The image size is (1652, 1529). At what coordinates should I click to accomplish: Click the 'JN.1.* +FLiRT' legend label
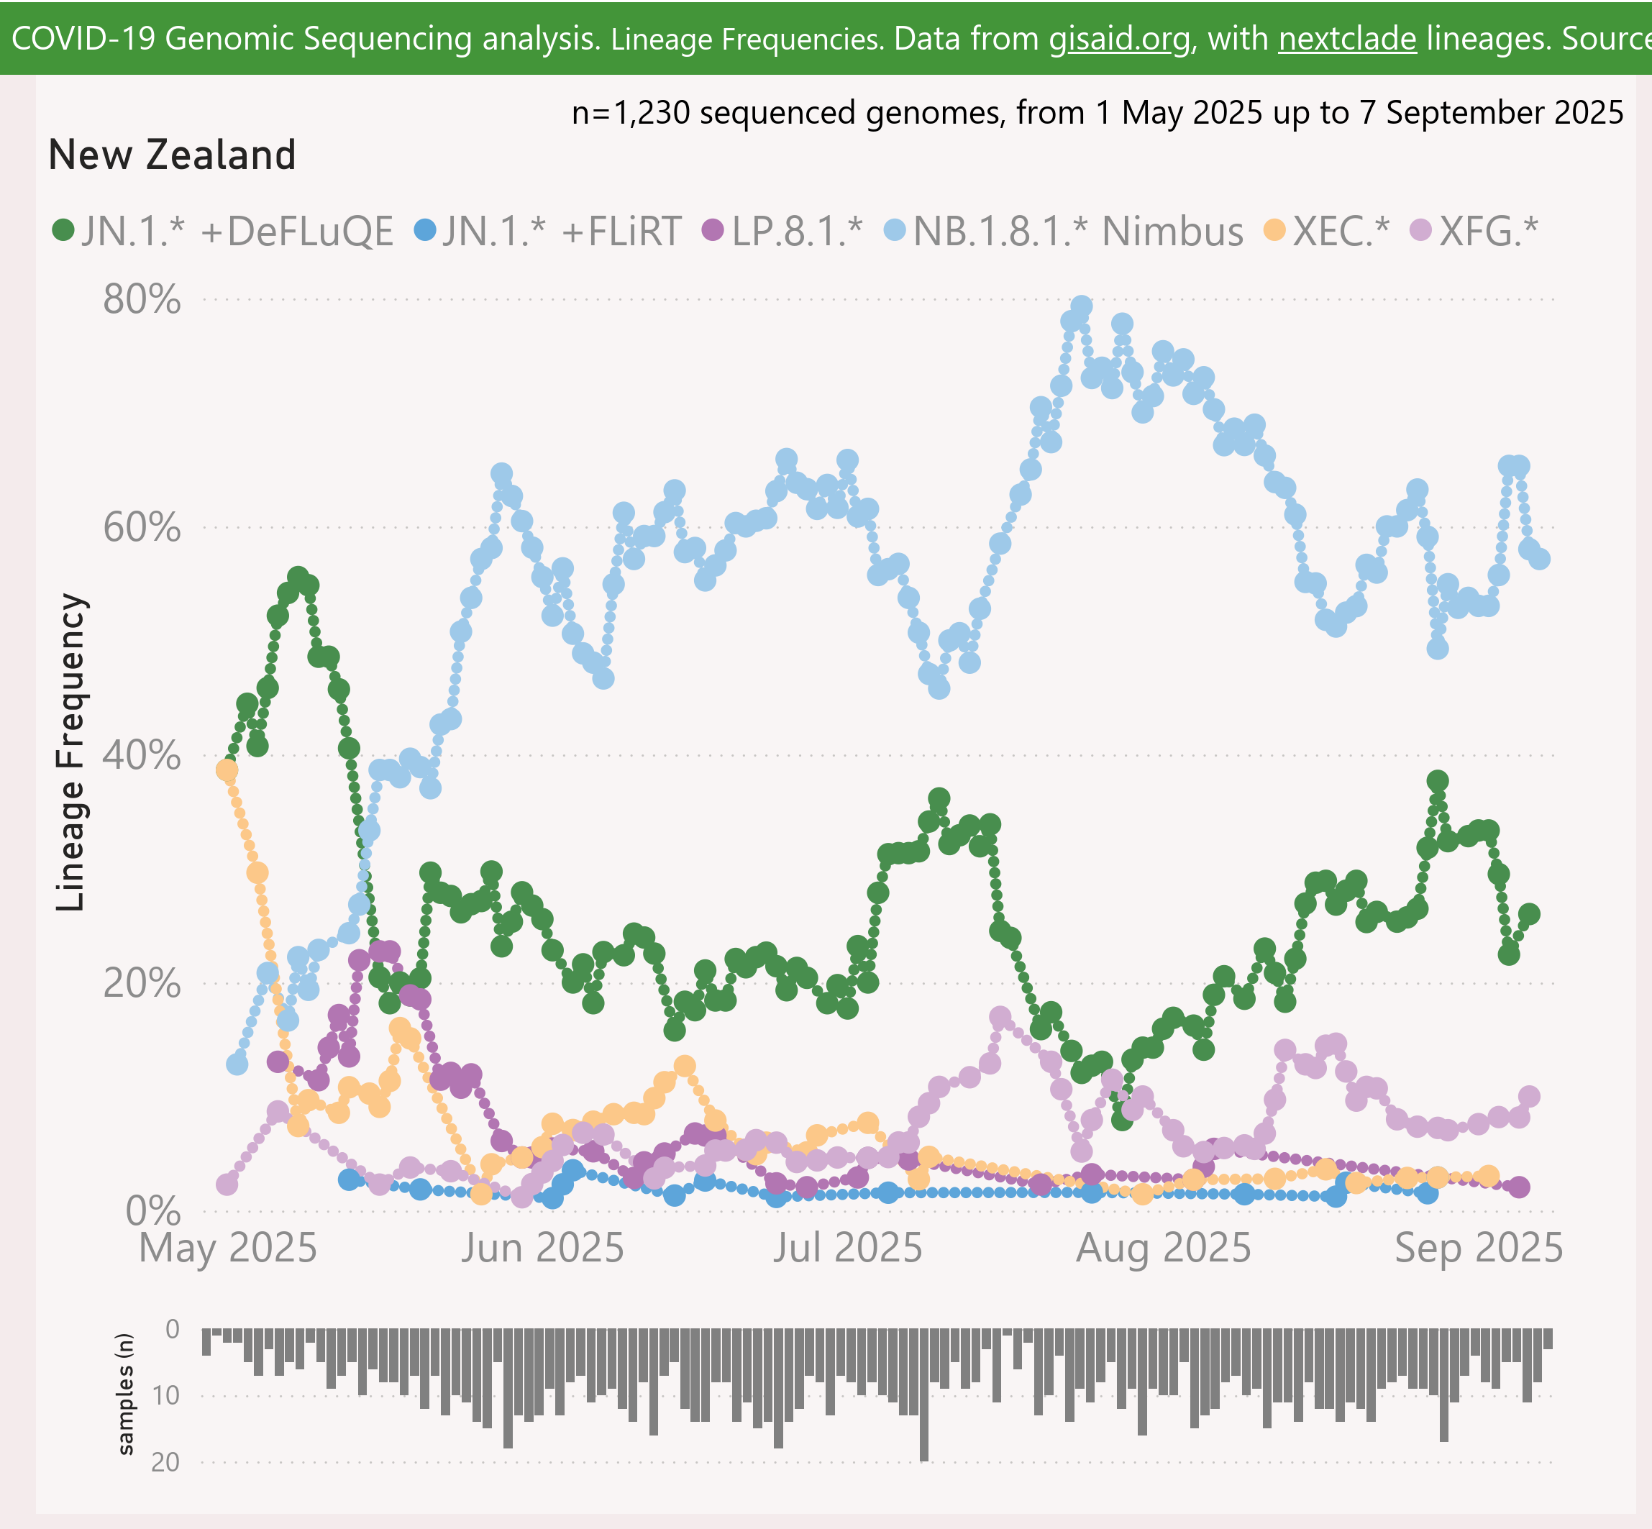pos(562,232)
